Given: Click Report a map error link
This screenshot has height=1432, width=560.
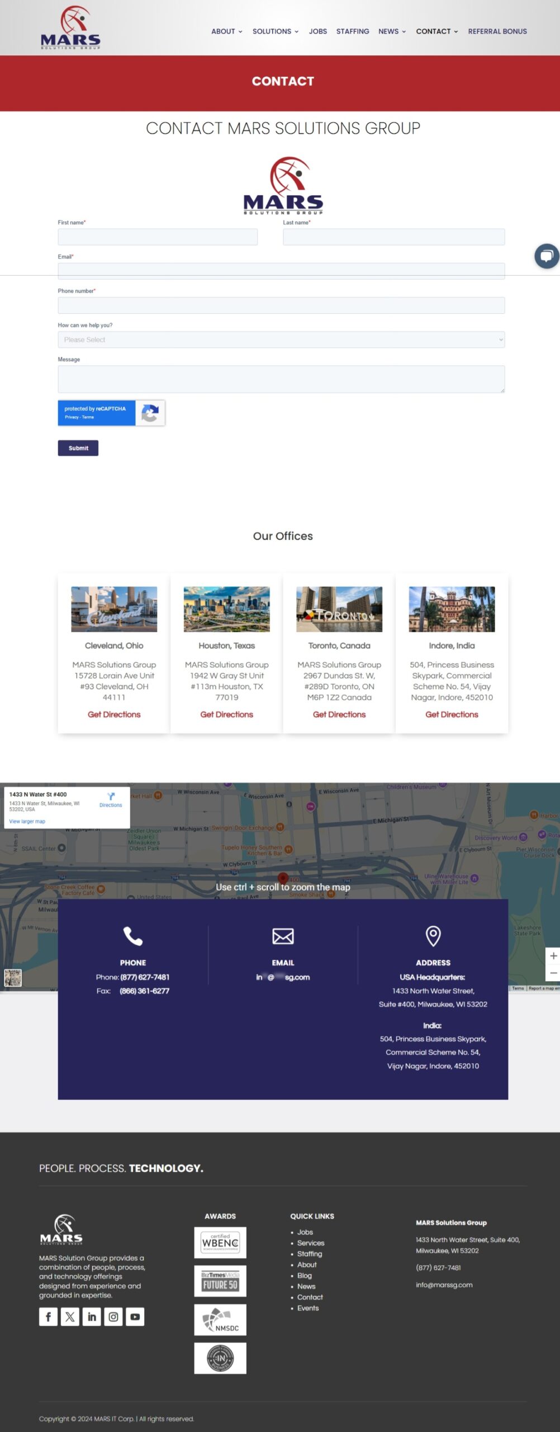Looking at the screenshot, I should coord(543,988).
